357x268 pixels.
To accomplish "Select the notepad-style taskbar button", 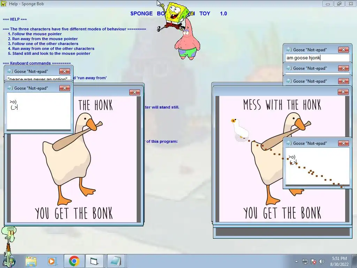I will [116, 261].
